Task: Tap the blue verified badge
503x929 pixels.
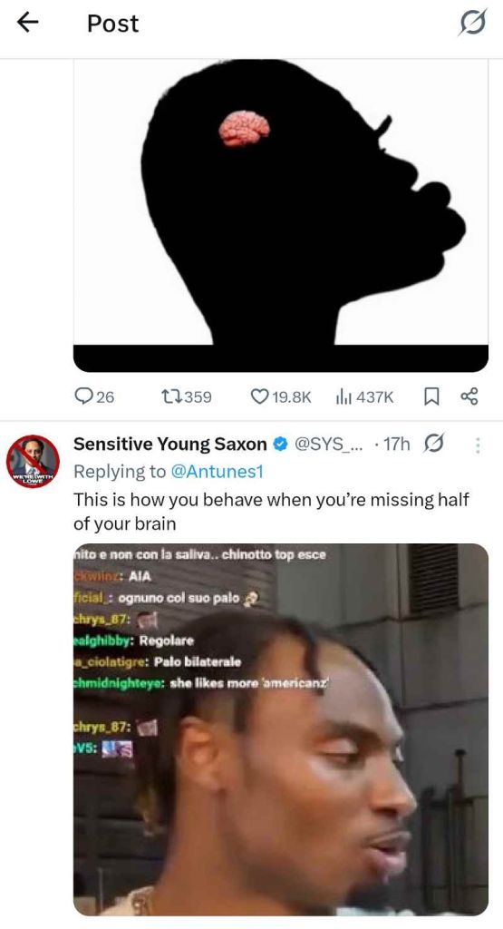Action: pos(280,444)
